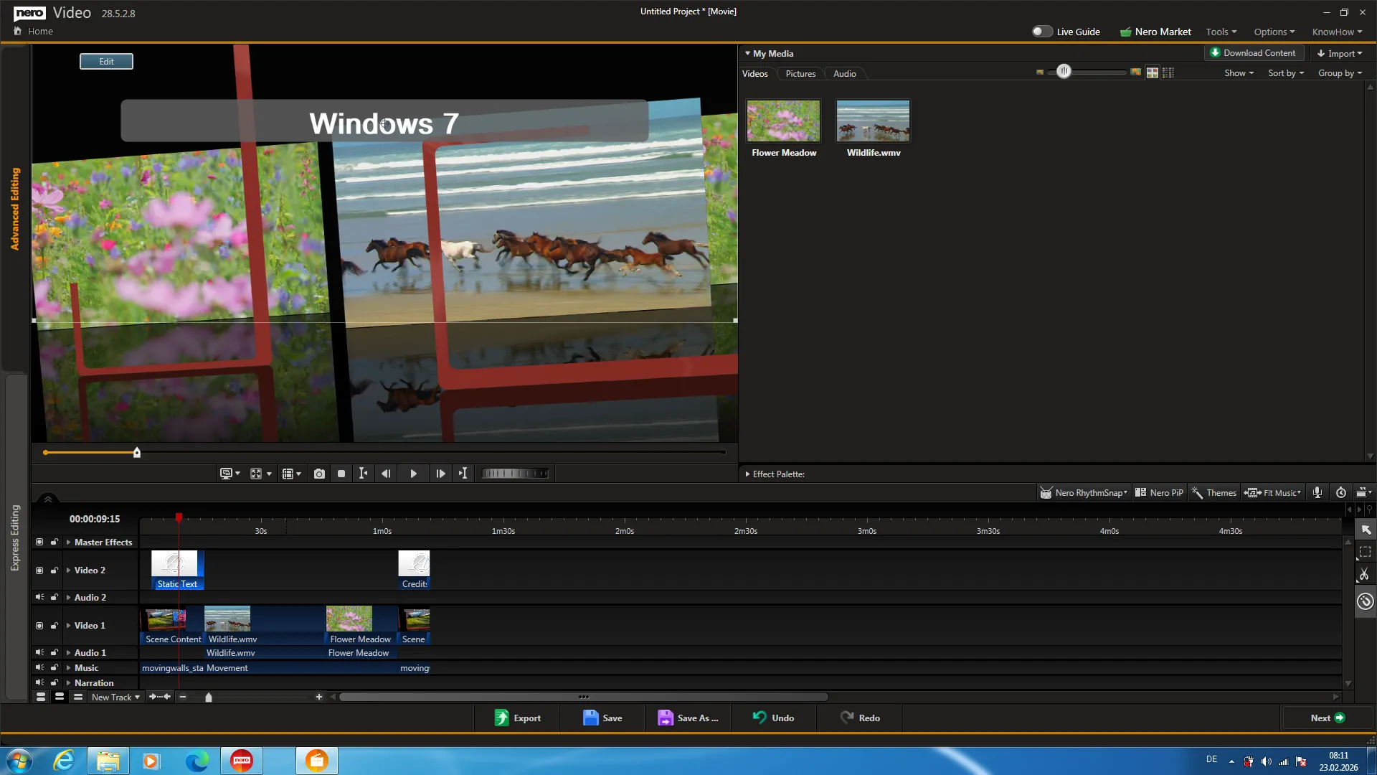Click the magnet snapping tool icon
The width and height of the screenshot is (1377, 775).
[1365, 601]
